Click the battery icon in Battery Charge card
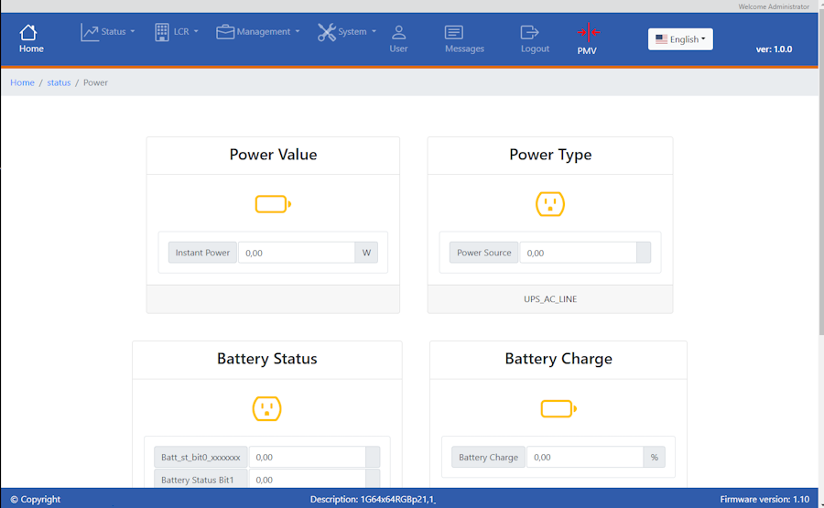The width and height of the screenshot is (824, 508). pyautogui.click(x=558, y=408)
